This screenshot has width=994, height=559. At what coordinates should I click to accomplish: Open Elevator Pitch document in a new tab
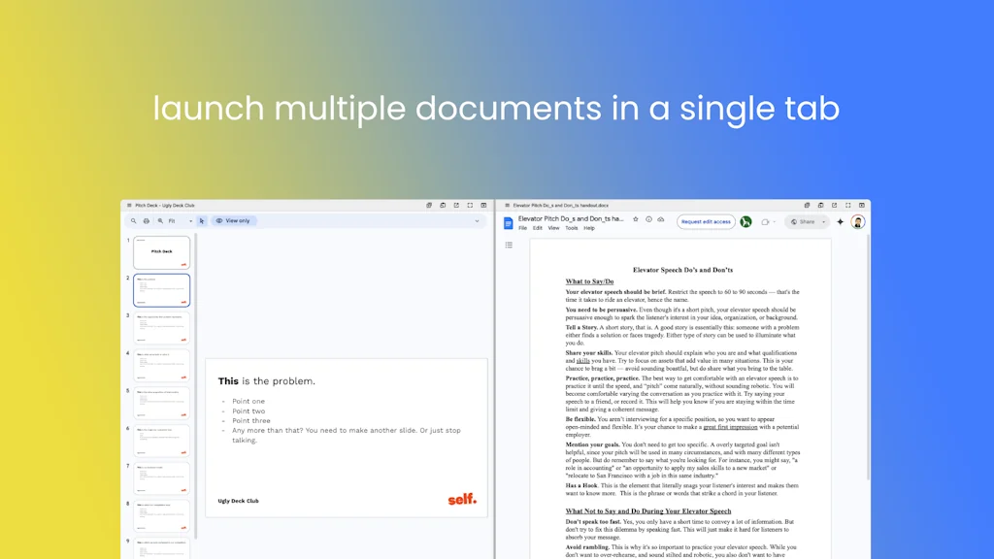tap(833, 205)
